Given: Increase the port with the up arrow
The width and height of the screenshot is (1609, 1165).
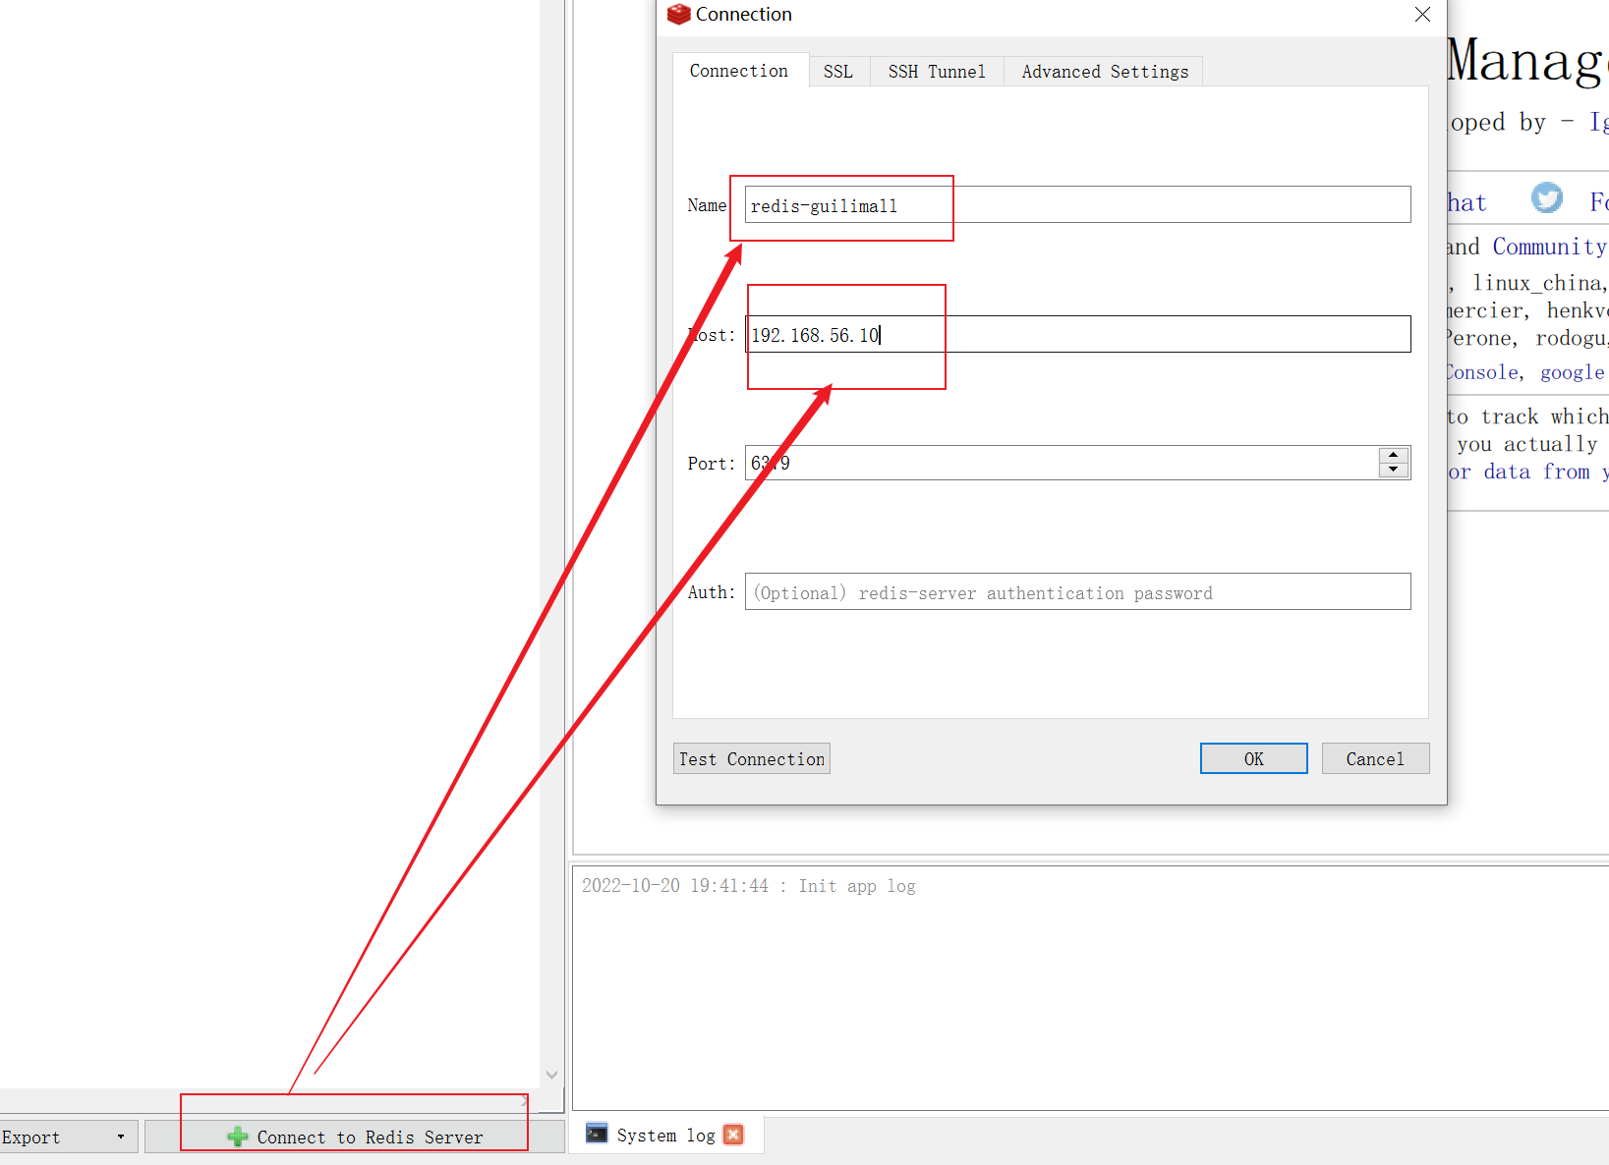Looking at the screenshot, I should click(x=1394, y=455).
